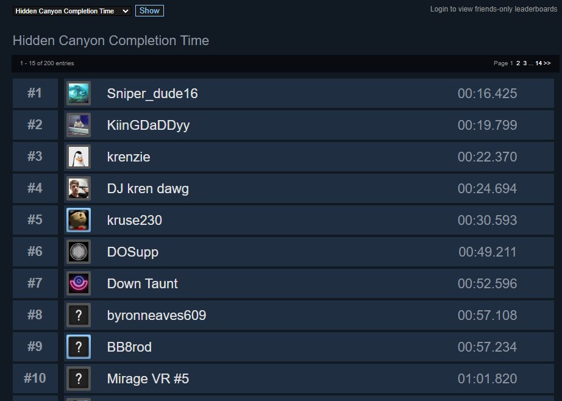Click Mirage VR #5's avatar thumbnail

click(x=79, y=378)
